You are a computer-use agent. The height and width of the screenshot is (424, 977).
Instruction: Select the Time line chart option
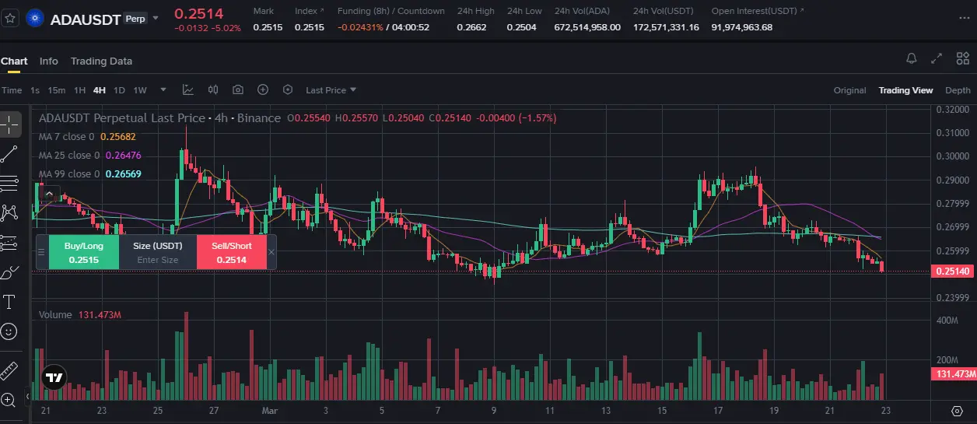click(11, 90)
